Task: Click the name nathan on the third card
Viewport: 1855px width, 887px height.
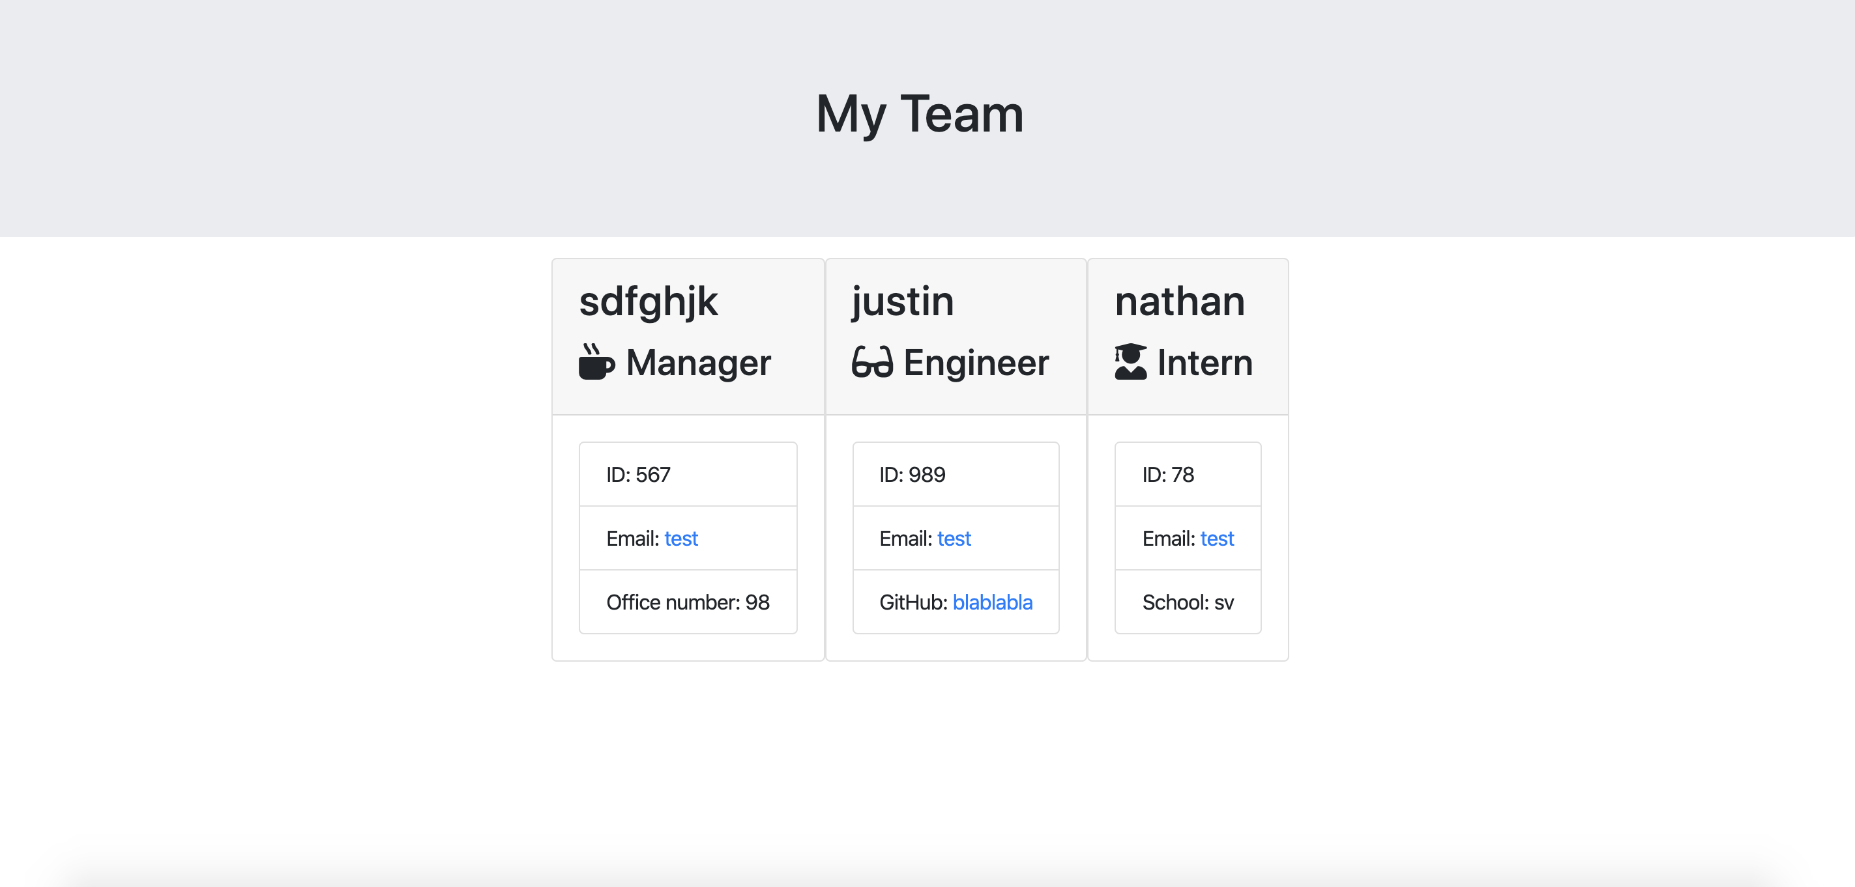Action: point(1179,302)
